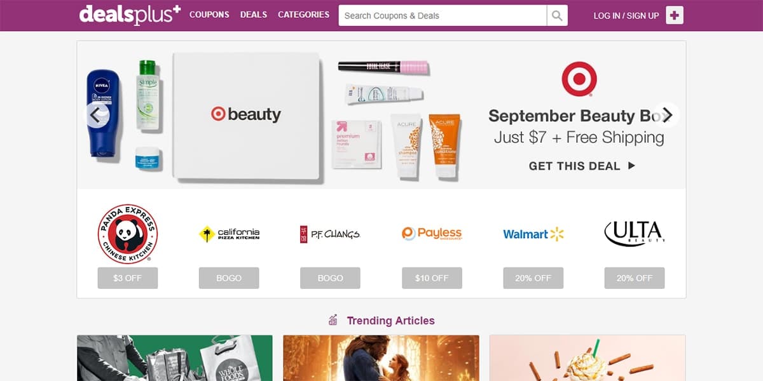This screenshot has width=763, height=381.
Task: Select the Panda Express logo
Action: 127,234
